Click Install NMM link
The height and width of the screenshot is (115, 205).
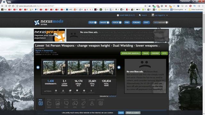point(126,15)
